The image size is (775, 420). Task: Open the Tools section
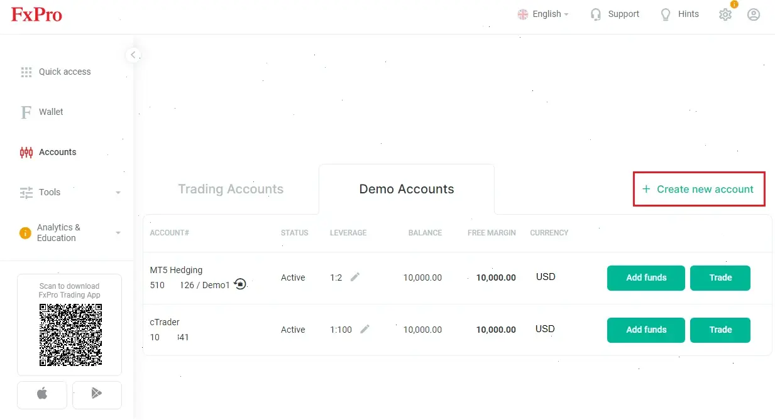[50, 192]
